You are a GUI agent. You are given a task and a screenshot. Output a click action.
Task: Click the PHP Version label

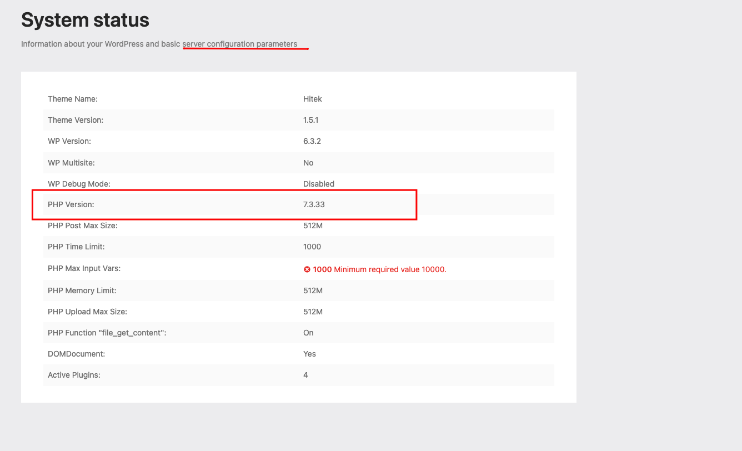click(71, 204)
